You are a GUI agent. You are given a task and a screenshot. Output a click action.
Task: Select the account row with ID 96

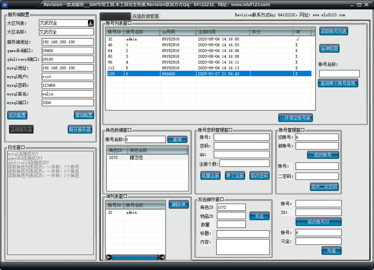(209, 62)
